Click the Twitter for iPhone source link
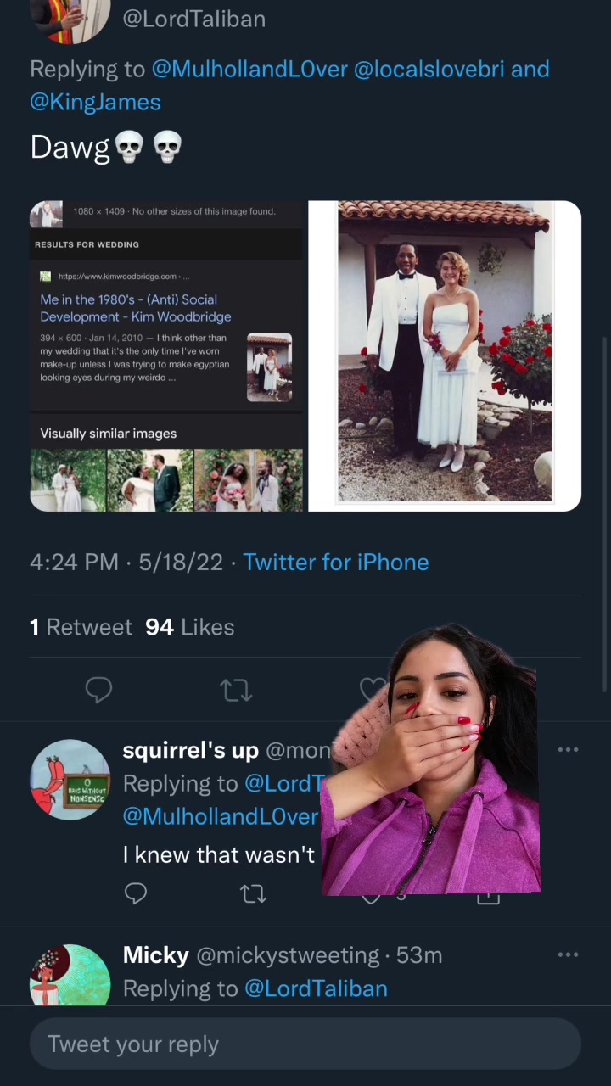The image size is (611, 1086). point(335,562)
